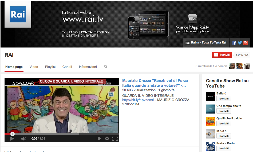Open the Facebook icon in the banner

coord(234,43)
